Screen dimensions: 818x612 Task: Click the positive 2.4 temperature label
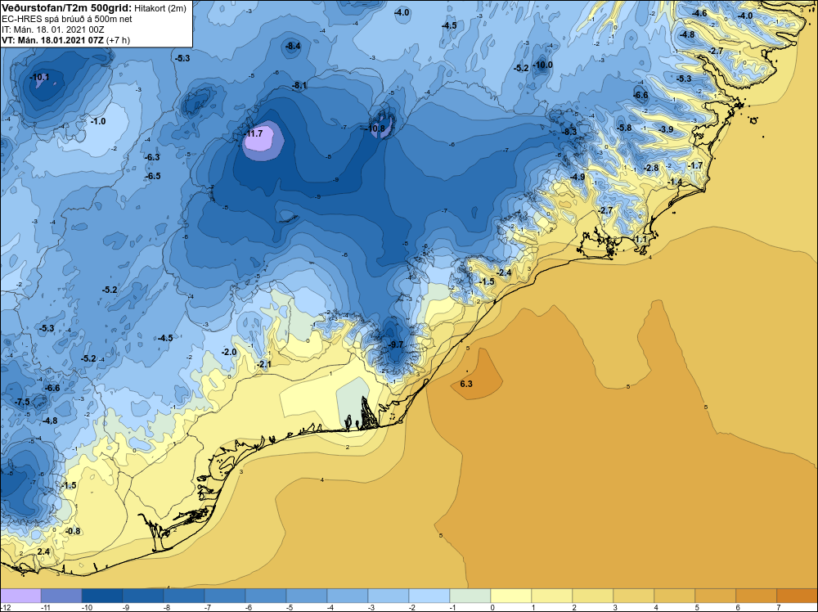pyautogui.click(x=43, y=552)
